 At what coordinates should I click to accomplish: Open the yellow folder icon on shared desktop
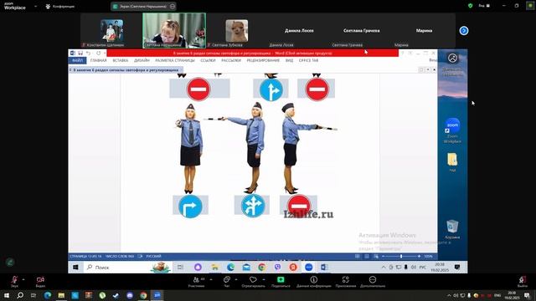point(452,161)
